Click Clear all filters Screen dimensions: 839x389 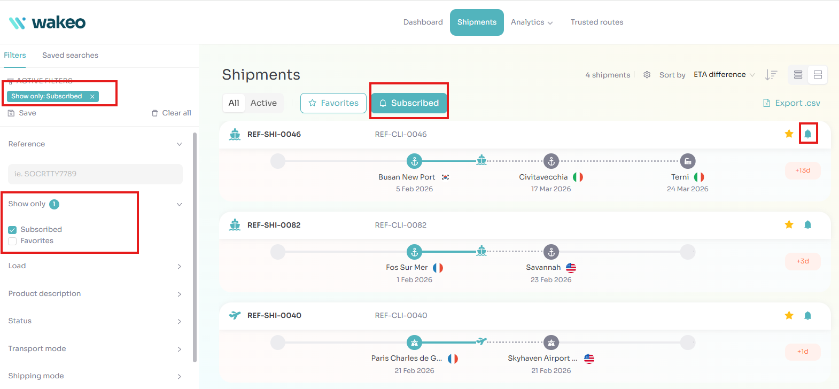tap(171, 113)
